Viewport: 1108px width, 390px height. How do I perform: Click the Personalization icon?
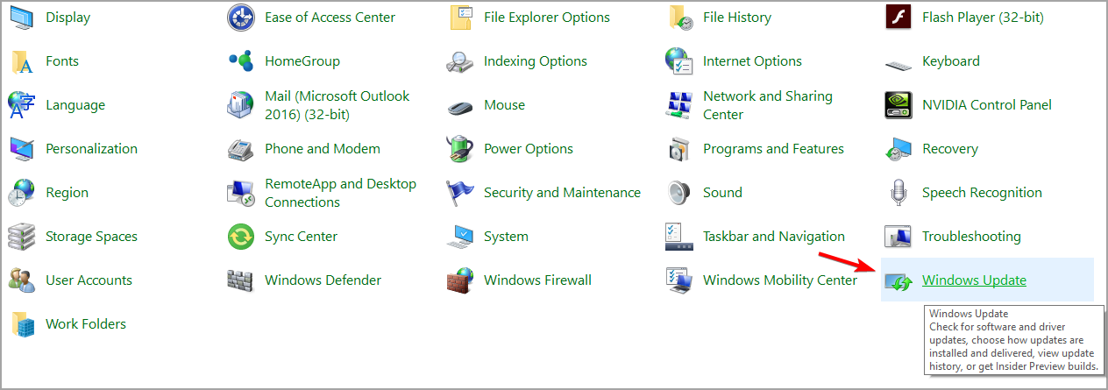point(22,149)
